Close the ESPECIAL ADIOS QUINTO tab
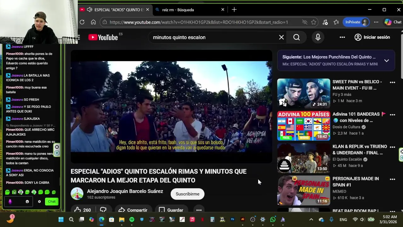This screenshot has height=227, width=403. point(147,10)
